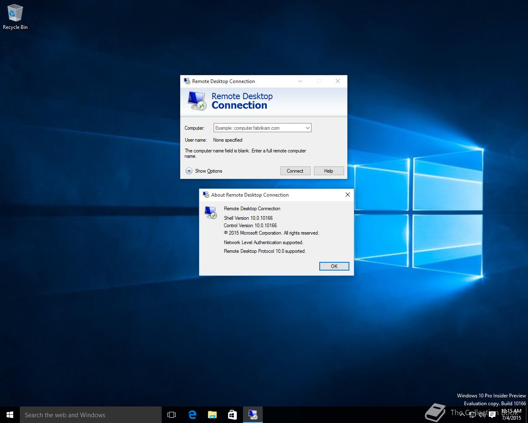Expand Show Options in Remote Desktop Connection
The height and width of the screenshot is (423, 528).
(x=204, y=171)
